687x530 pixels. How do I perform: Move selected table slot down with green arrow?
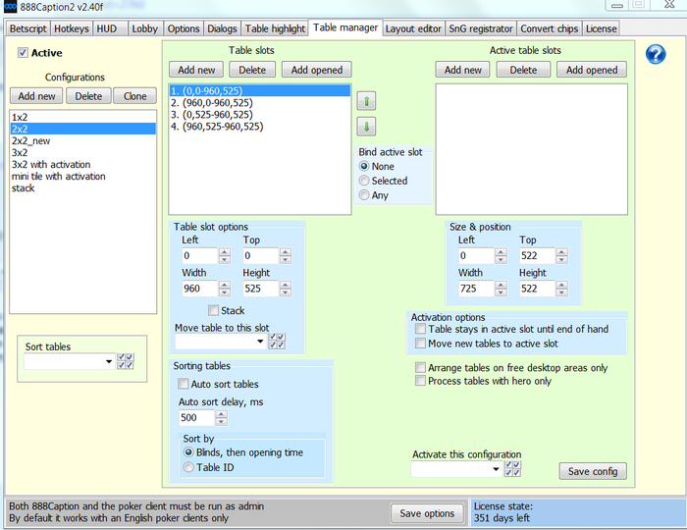pos(366,127)
